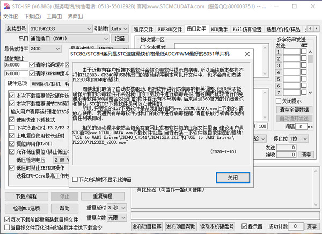Screen dimensions: 322x234
Task: Click the 帮助 button
Action: [64, 209]
